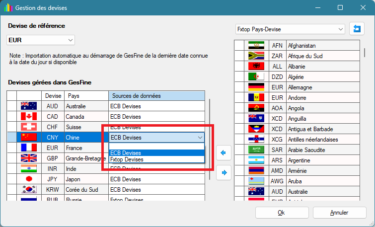Click row selector cell beside Afghanistan

(x=239, y=46)
